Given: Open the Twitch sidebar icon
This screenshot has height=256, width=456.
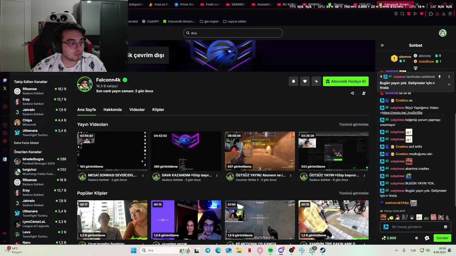Looking at the screenshot, I should point(5,80).
